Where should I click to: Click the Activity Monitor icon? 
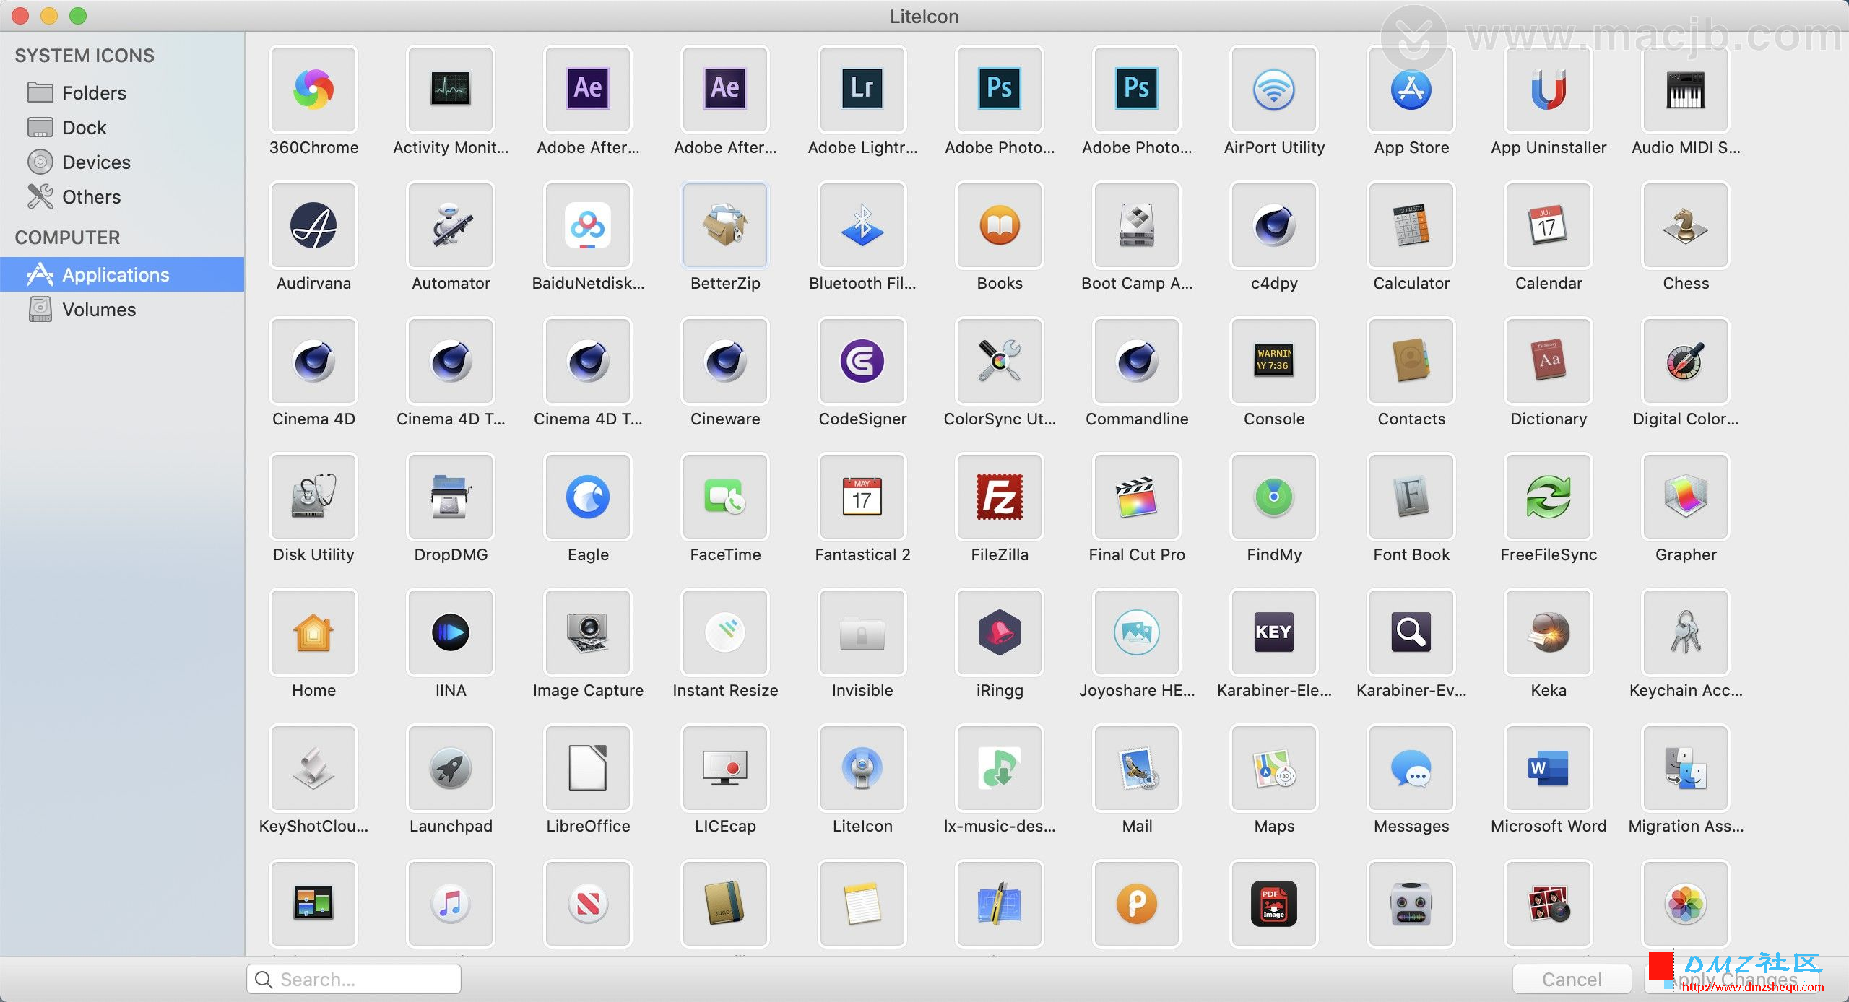451,90
